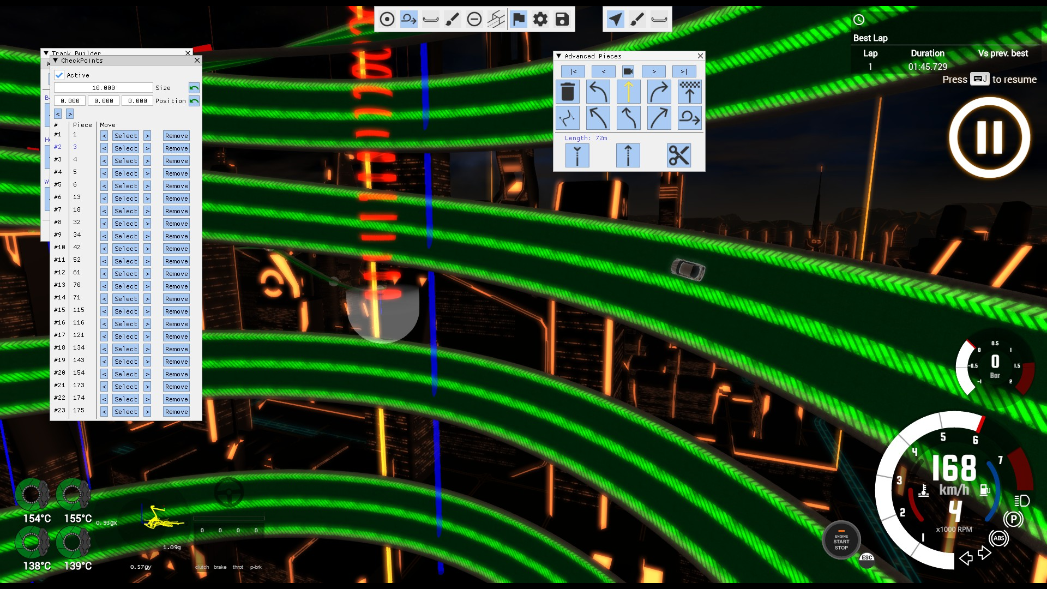Click the Size value field
The height and width of the screenshot is (589, 1047).
(x=104, y=88)
